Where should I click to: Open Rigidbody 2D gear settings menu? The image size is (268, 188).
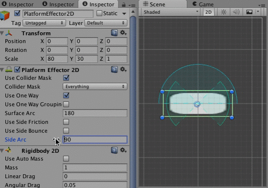tap(123, 150)
